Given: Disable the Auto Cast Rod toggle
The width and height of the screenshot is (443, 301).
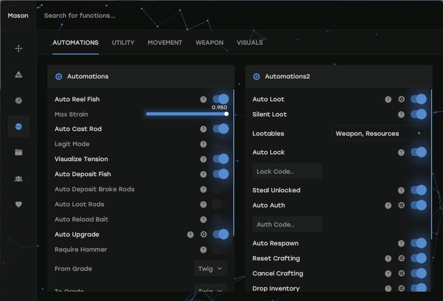Looking at the screenshot, I should point(220,129).
